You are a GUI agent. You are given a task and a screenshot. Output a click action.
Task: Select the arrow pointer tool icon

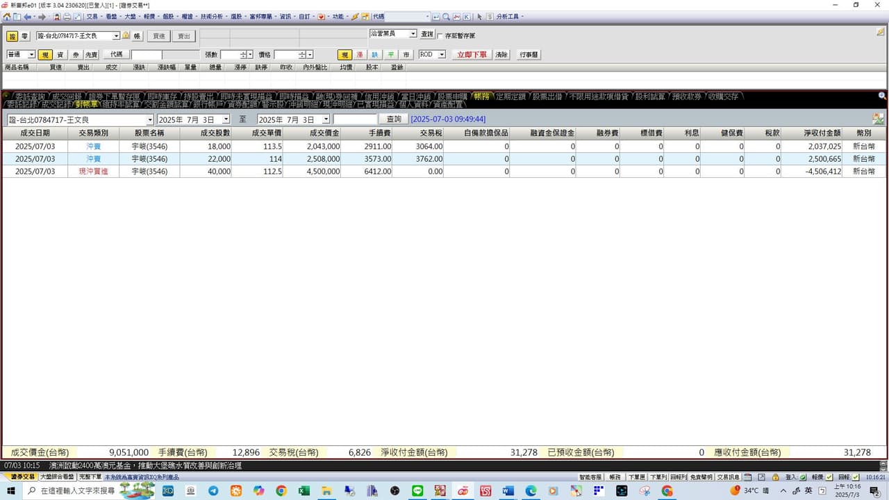tap(479, 17)
